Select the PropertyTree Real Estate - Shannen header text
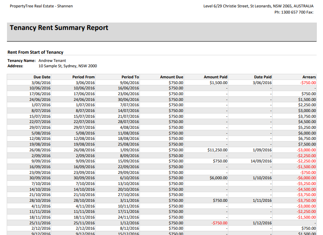 pyautogui.click(x=41, y=6)
